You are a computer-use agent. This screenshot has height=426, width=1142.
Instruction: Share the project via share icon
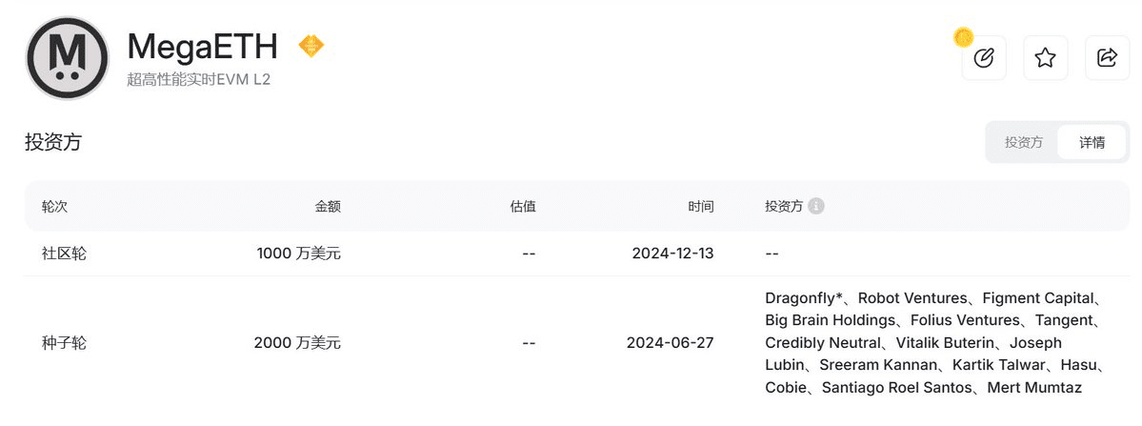coord(1107,57)
